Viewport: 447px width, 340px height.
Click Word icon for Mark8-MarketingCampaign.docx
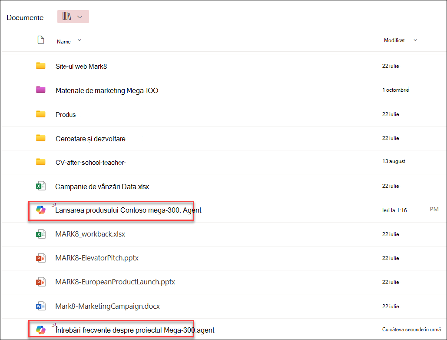tap(41, 307)
